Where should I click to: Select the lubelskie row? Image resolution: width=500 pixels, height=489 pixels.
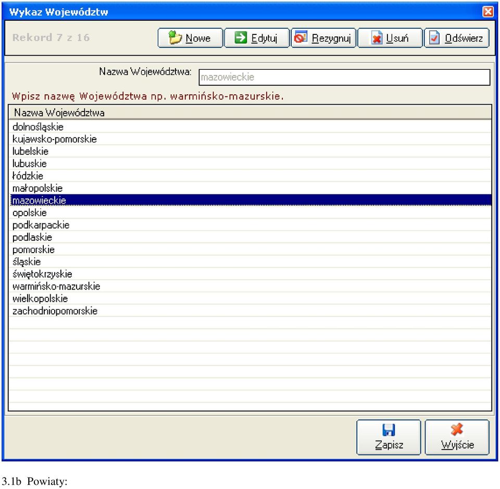(x=251, y=152)
